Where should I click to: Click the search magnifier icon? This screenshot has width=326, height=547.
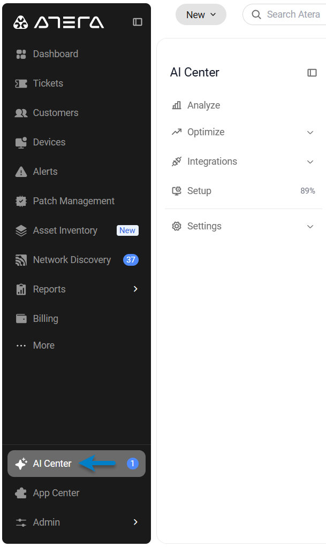(x=256, y=14)
